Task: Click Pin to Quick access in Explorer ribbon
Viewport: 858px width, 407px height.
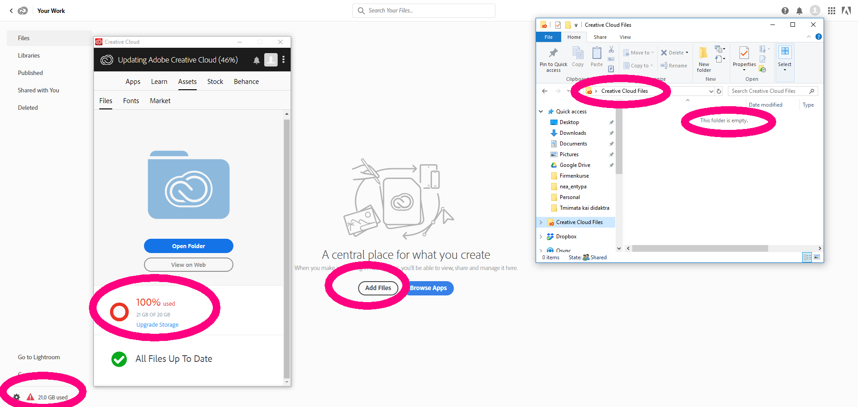Action: pyautogui.click(x=553, y=60)
